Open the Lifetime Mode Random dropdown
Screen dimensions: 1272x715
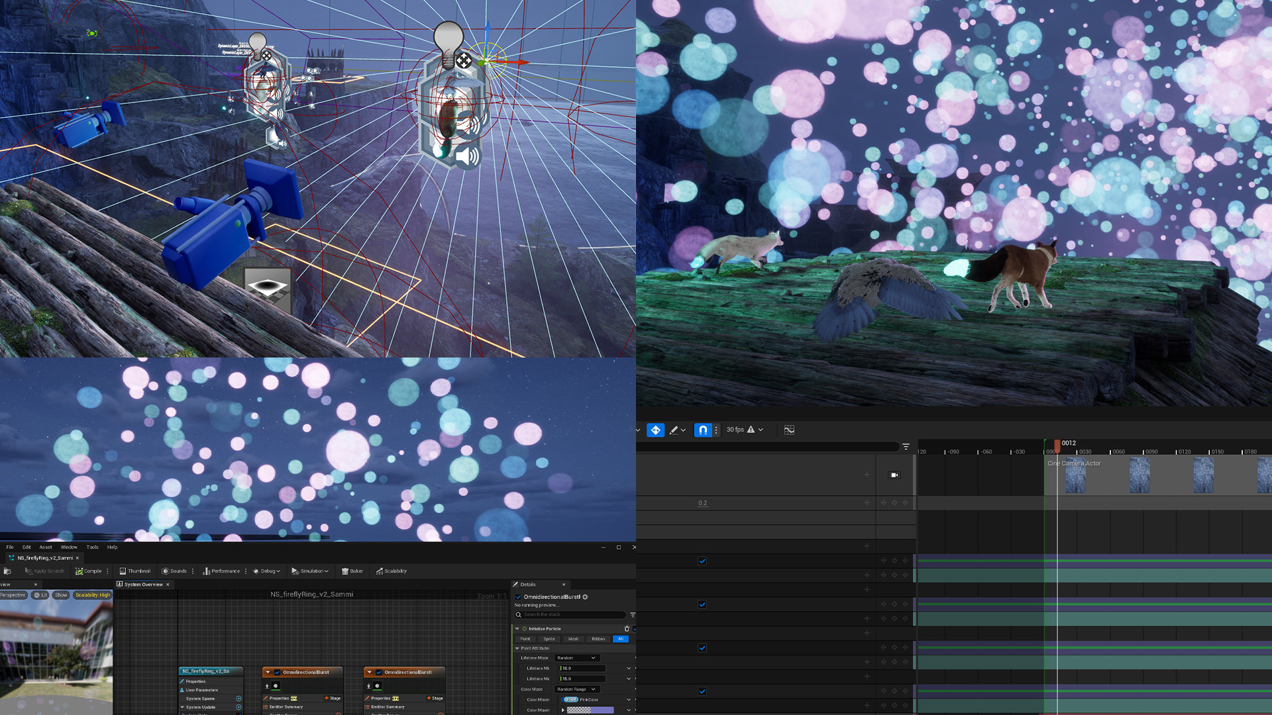coord(576,657)
